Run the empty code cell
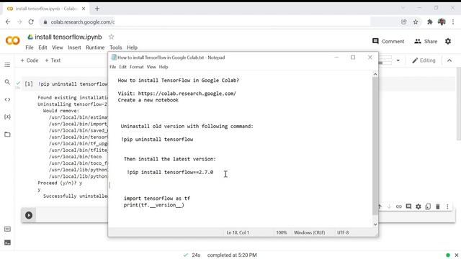This screenshot has height=259, width=461. pos(29,215)
